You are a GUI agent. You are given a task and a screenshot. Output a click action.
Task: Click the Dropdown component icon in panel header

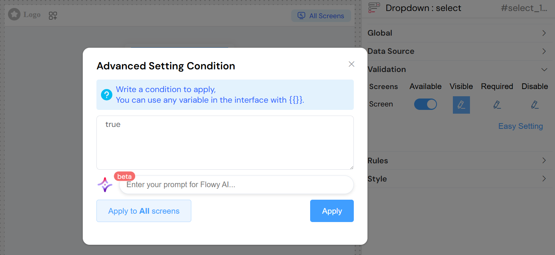[x=374, y=8]
